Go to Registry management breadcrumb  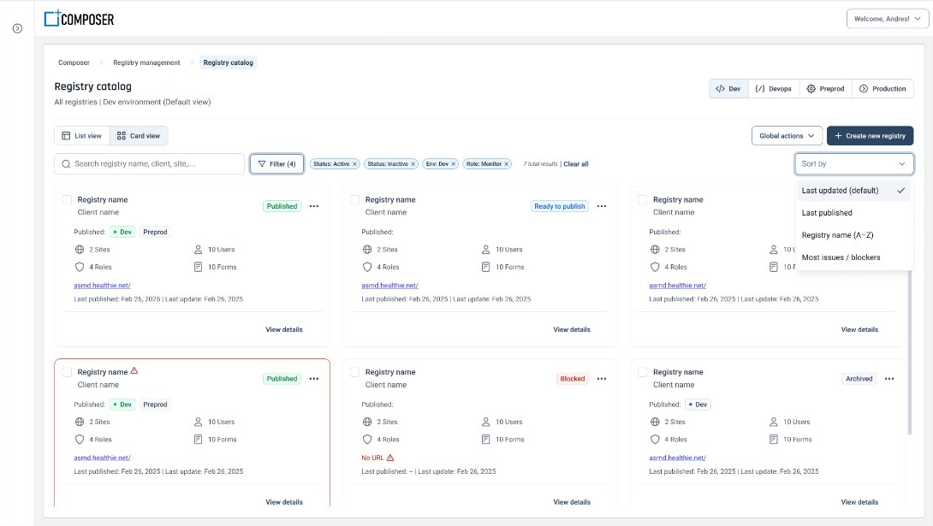coord(146,62)
